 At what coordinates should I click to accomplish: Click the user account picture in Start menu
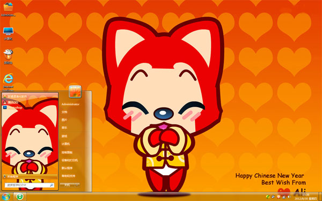tap(75, 92)
